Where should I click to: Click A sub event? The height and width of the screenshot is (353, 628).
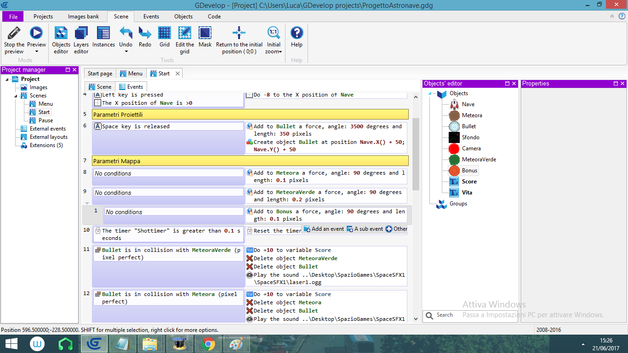365,229
